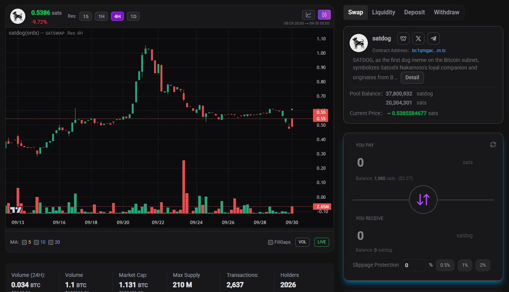Open the Deposit tab
The image size is (509, 292).
pyautogui.click(x=414, y=12)
